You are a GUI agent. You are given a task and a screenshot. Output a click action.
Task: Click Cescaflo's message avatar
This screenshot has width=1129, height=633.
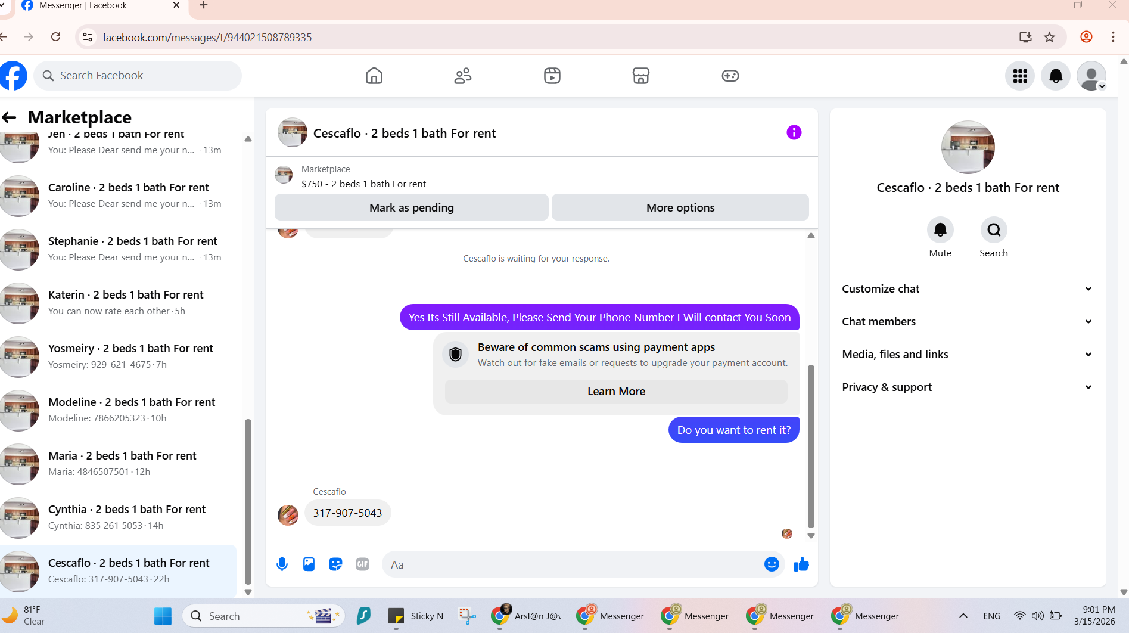pos(288,514)
